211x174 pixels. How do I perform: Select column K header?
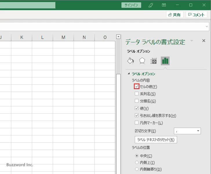[22, 37]
